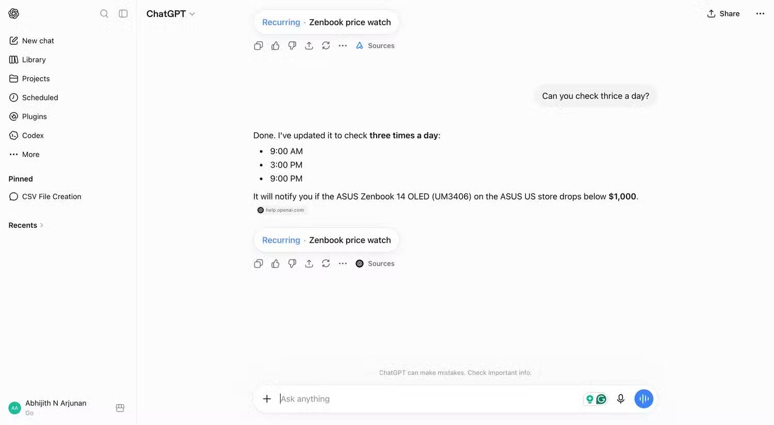Share the upper response
Viewport: 774px width, 425px height.
click(309, 46)
